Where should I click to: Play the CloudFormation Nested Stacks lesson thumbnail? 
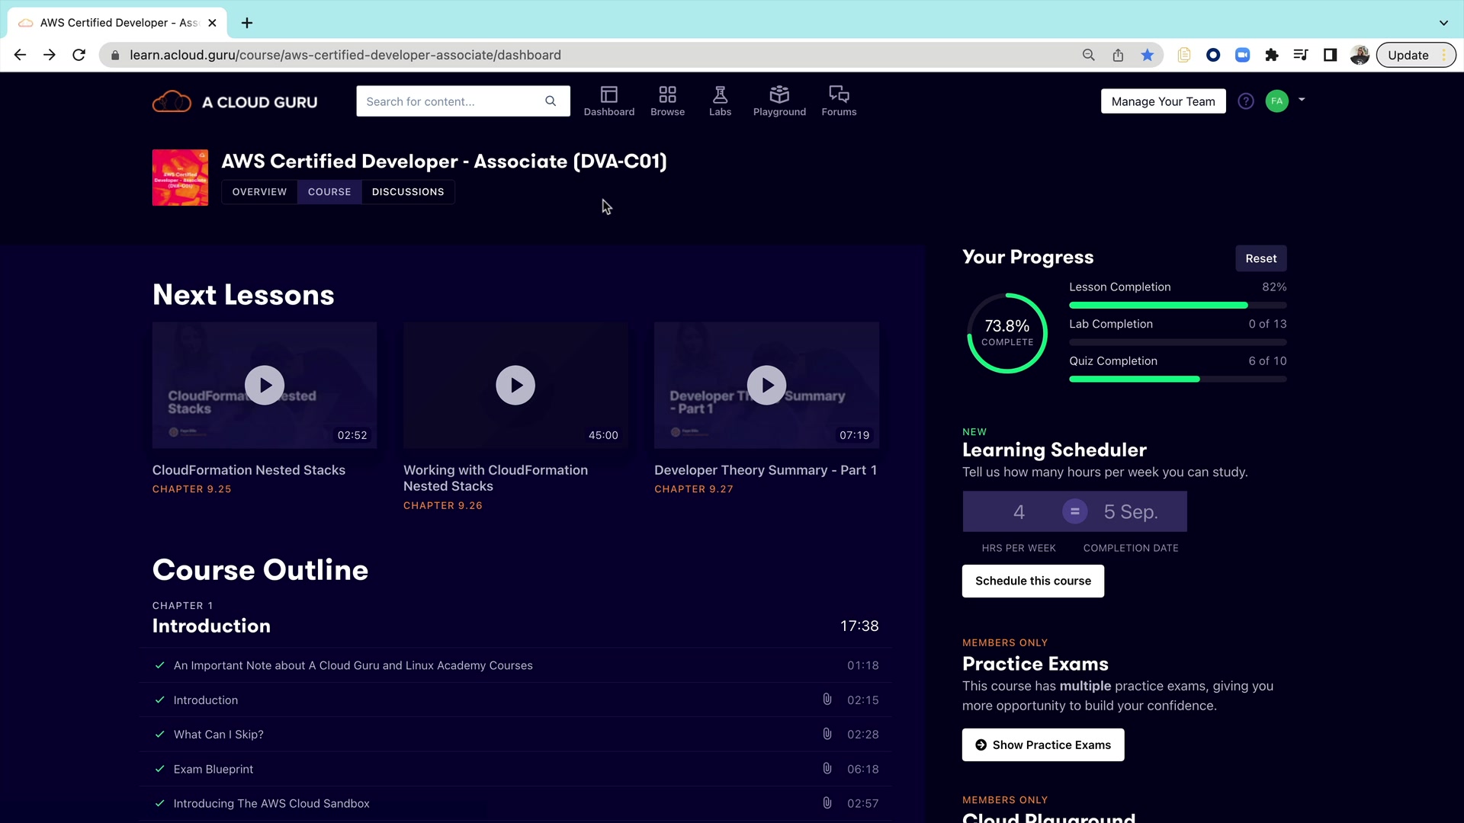coord(265,386)
